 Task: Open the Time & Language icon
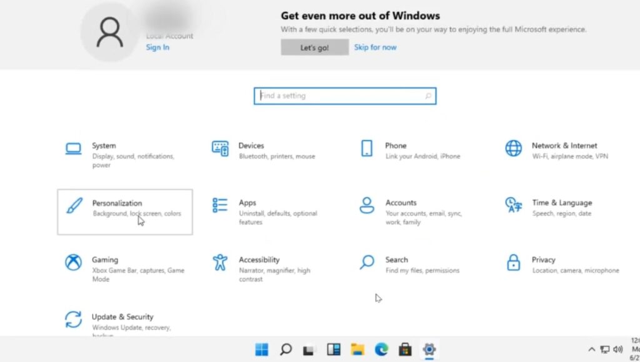514,205
